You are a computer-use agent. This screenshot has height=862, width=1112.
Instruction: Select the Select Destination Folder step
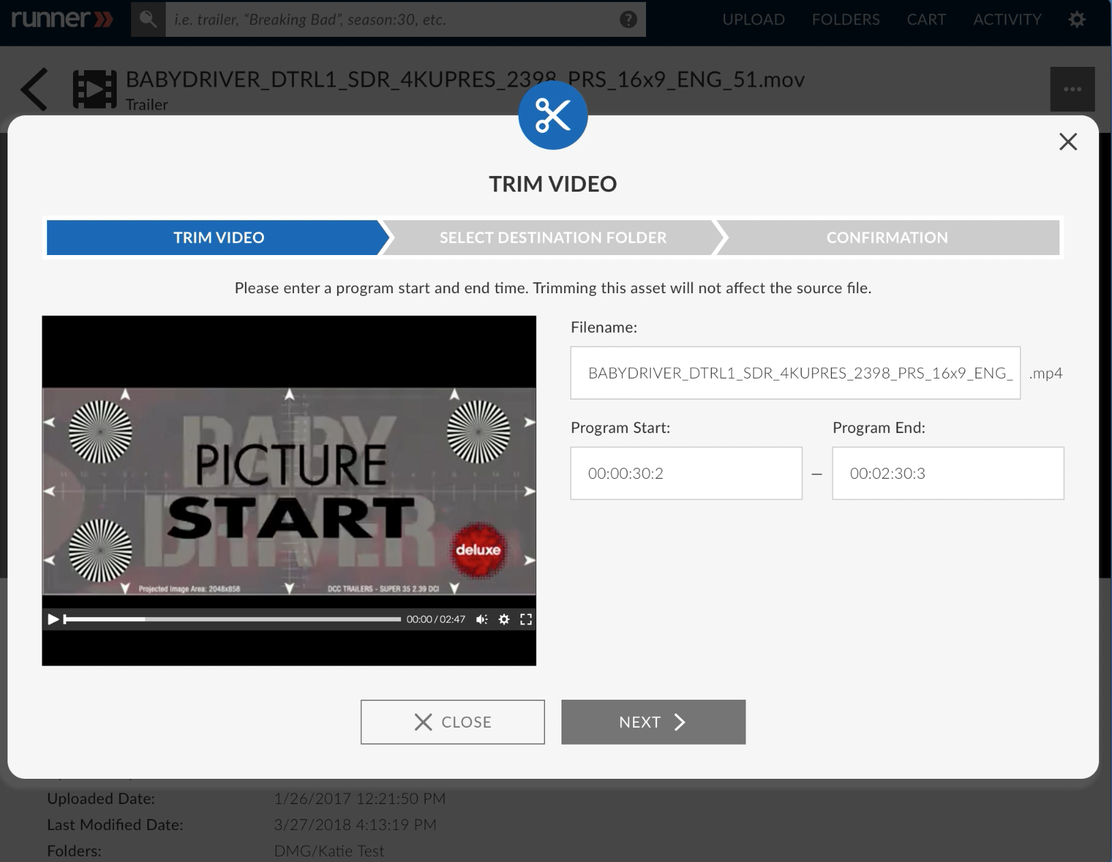point(553,237)
